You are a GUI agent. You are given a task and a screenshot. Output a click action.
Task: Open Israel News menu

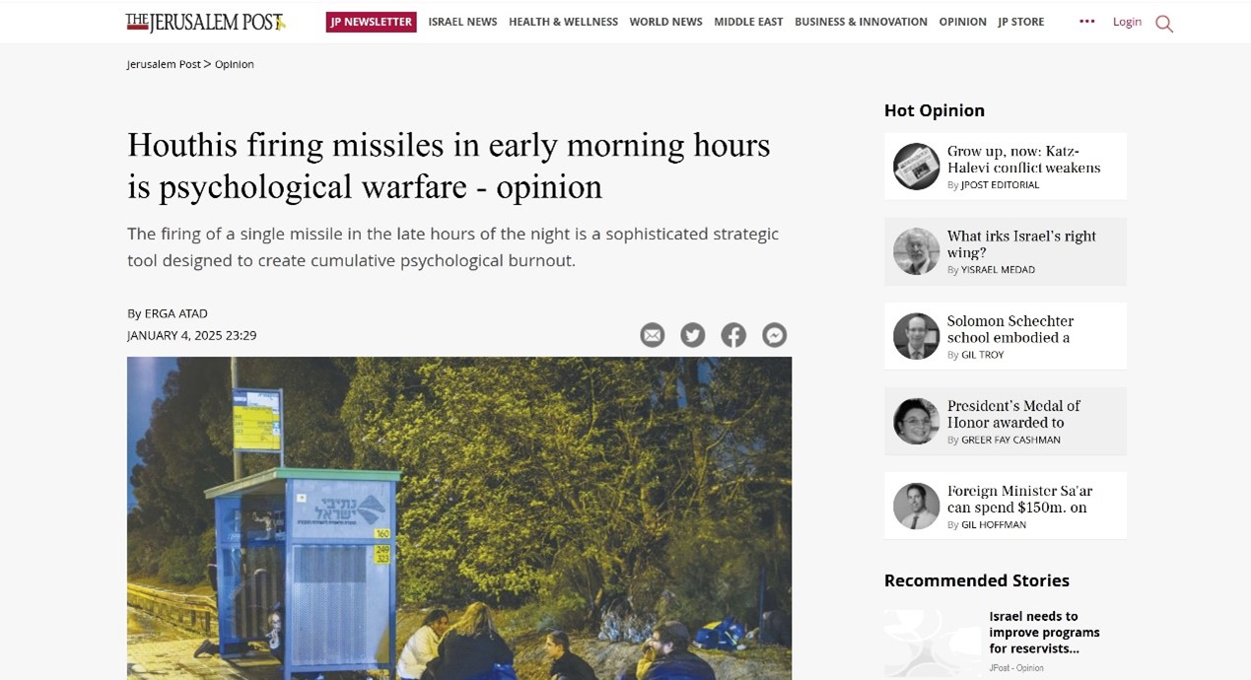(x=462, y=22)
